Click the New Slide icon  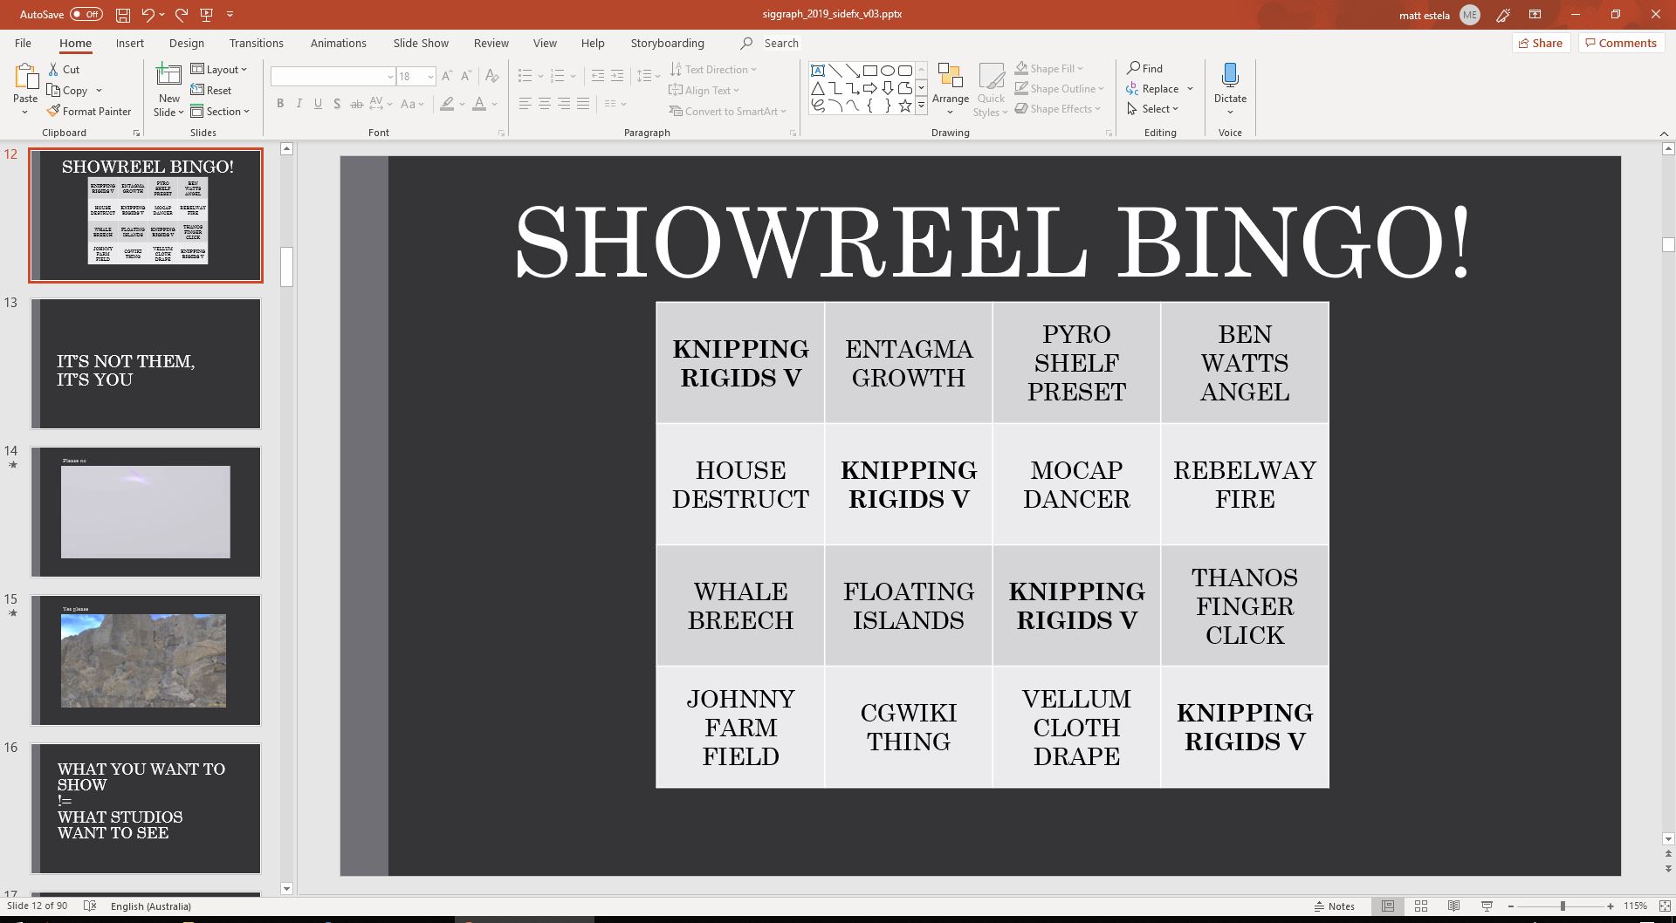point(168,77)
